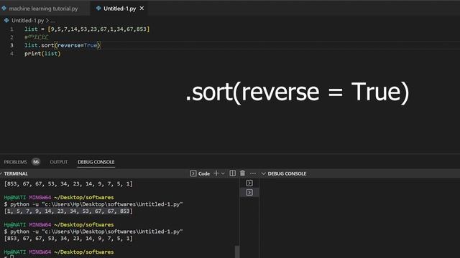Screen dimensions: 460x258
Task: Click the Python file icon on Untitled-1.py tab
Action: (x=98, y=8)
